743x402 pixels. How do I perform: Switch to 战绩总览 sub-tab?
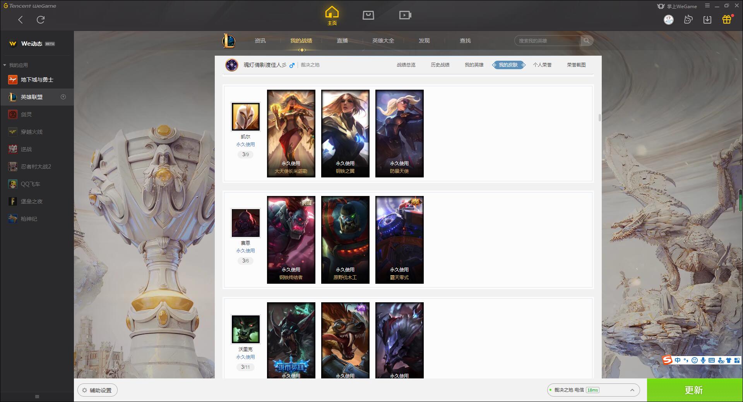[x=406, y=65]
